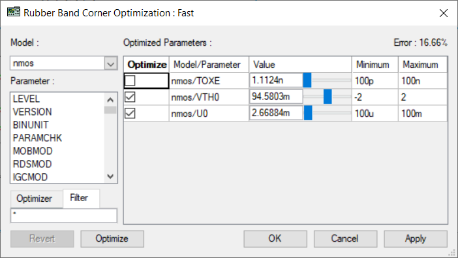Click the Apply button
The width and height of the screenshot is (458, 258).
click(x=416, y=238)
